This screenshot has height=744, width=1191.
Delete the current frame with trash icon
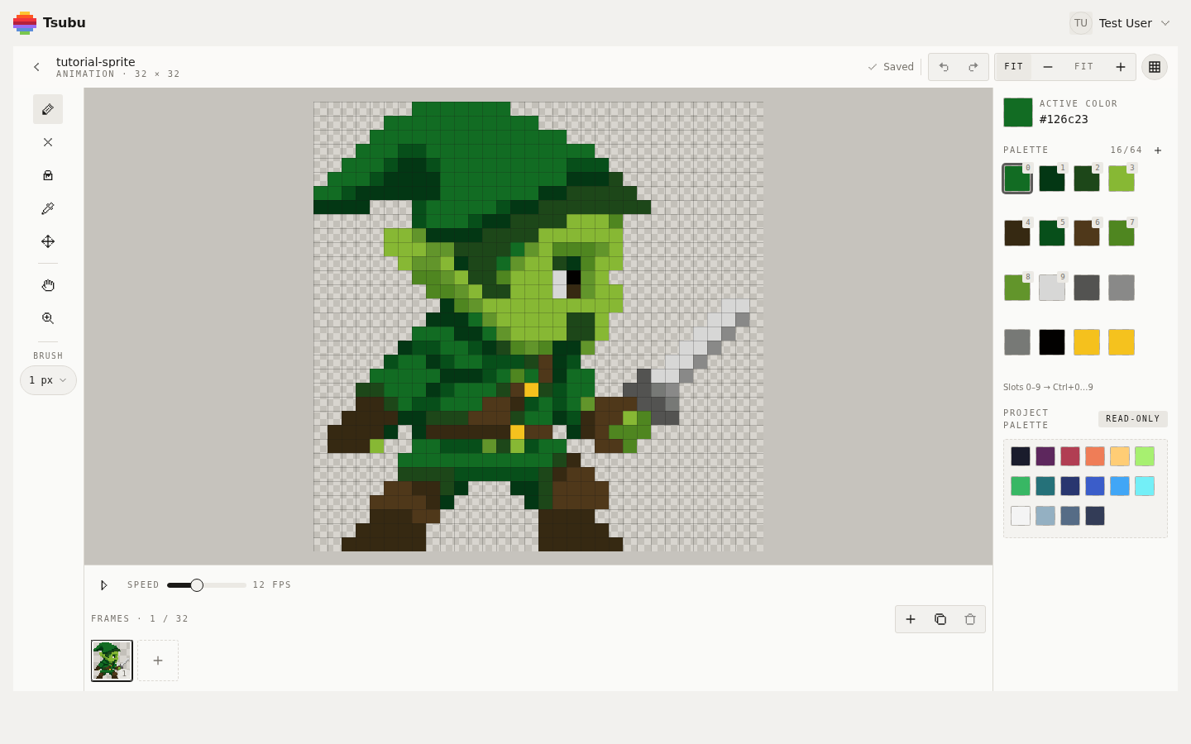tap(970, 619)
